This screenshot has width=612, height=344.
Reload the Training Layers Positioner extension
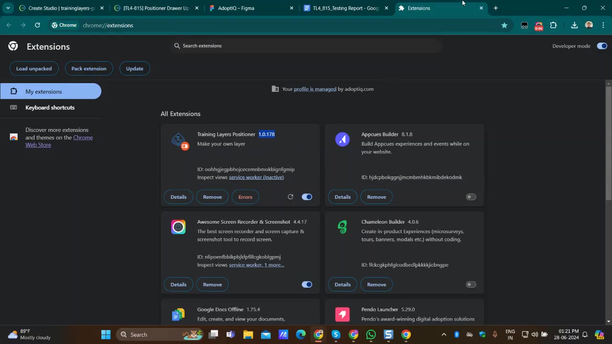point(290,197)
